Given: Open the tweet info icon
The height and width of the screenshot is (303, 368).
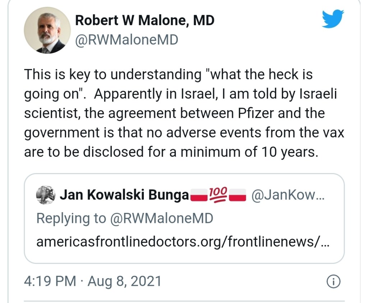Looking at the screenshot, I should [333, 282].
